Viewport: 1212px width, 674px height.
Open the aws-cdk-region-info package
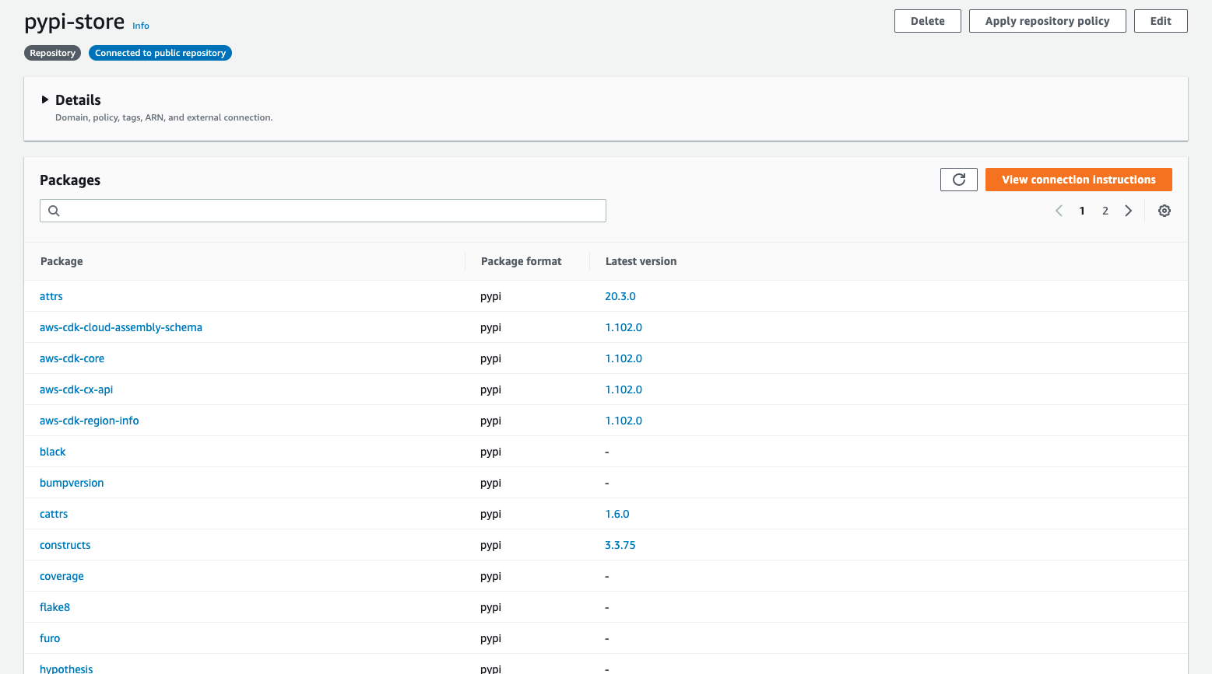click(90, 421)
